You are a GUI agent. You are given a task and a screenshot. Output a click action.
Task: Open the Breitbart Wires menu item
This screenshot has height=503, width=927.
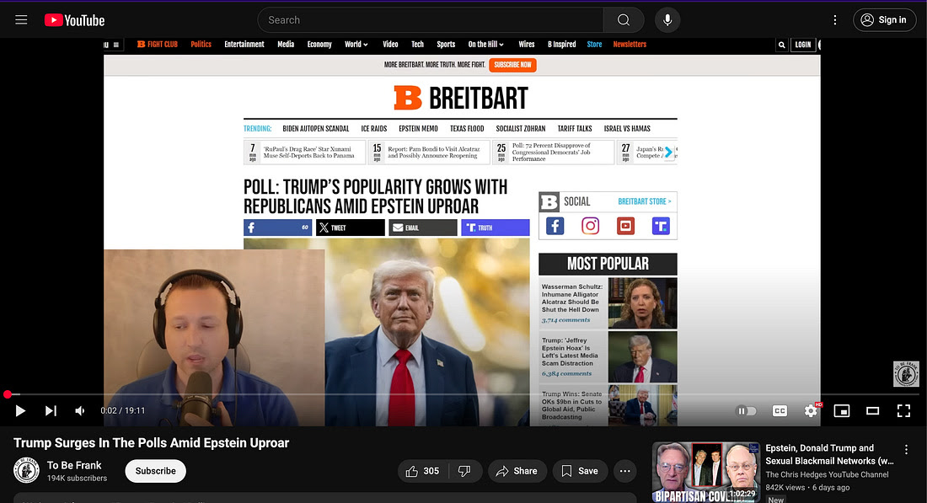[526, 45]
